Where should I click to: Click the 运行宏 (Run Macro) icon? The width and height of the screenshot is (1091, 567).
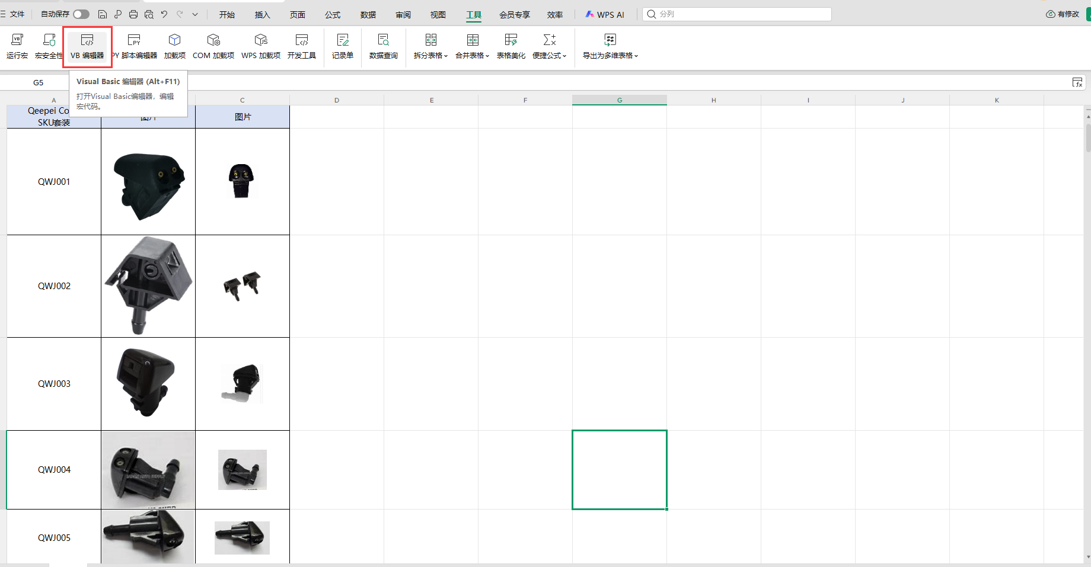pyautogui.click(x=17, y=46)
